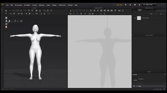Click the Default Fabric color swatch
Viewport: 167px width, 93px height.
pos(139,18)
